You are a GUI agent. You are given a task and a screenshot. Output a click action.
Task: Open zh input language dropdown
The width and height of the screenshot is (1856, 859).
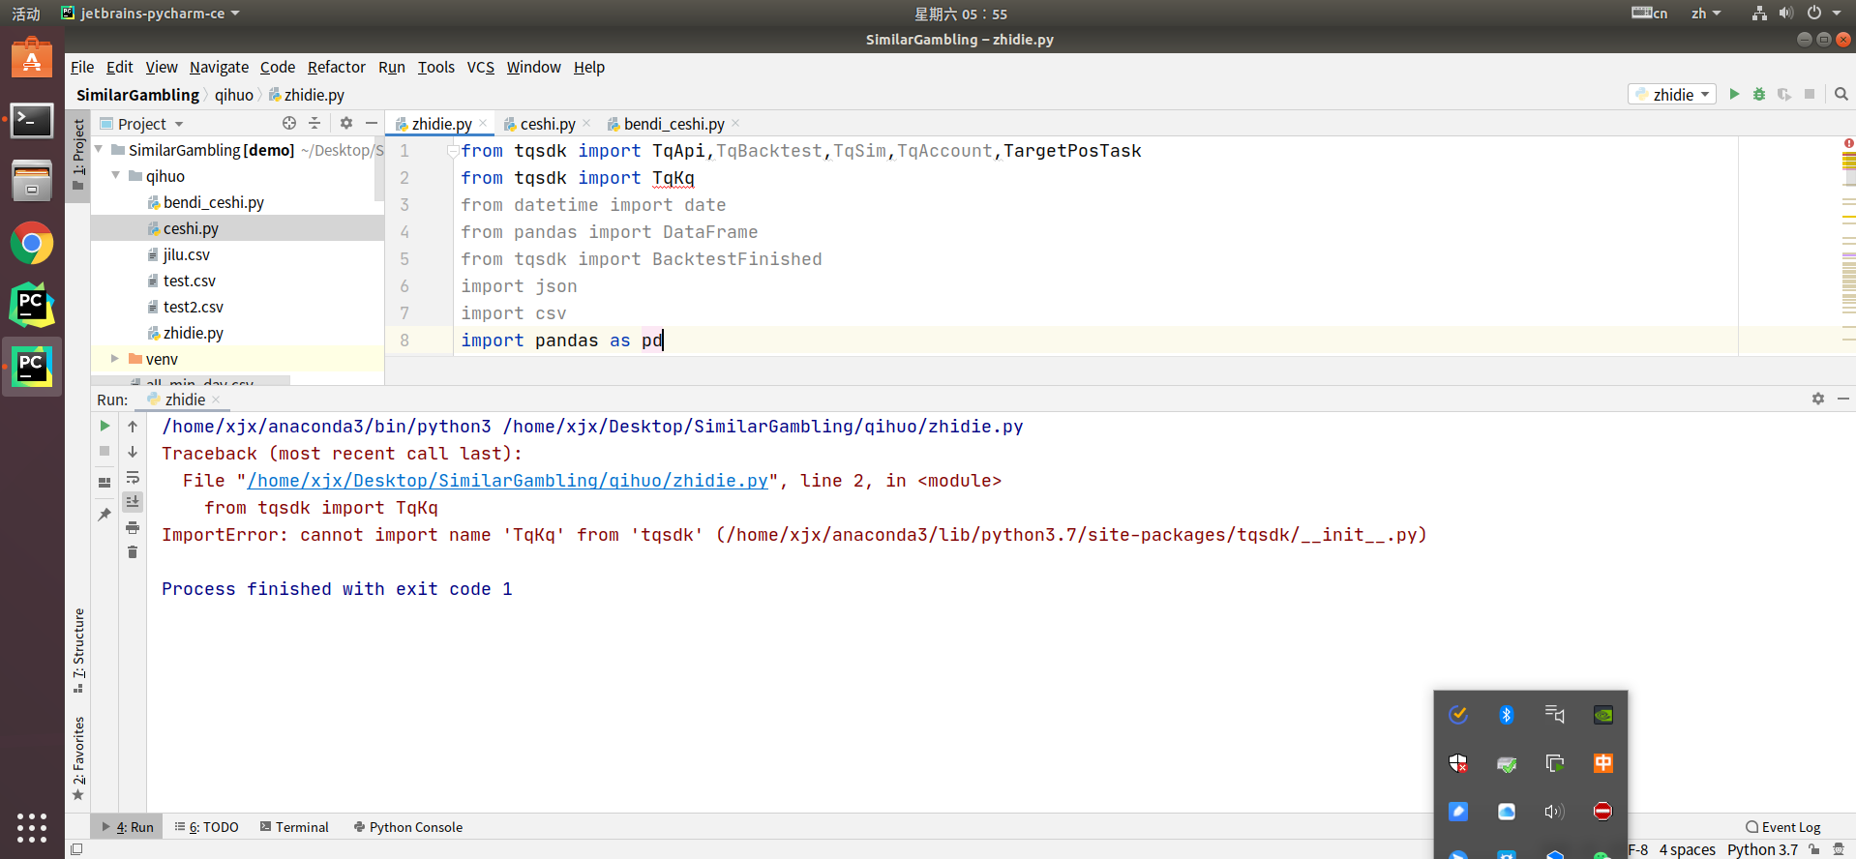(1706, 14)
